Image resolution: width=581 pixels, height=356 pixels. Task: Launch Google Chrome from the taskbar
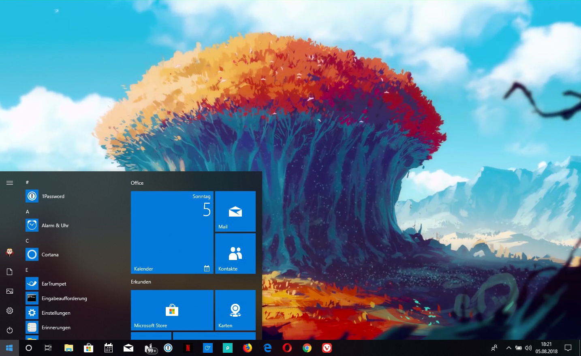pyautogui.click(x=307, y=348)
